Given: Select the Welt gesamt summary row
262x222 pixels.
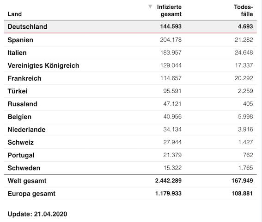Looking at the screenshot, I should [x=130, y=181].
